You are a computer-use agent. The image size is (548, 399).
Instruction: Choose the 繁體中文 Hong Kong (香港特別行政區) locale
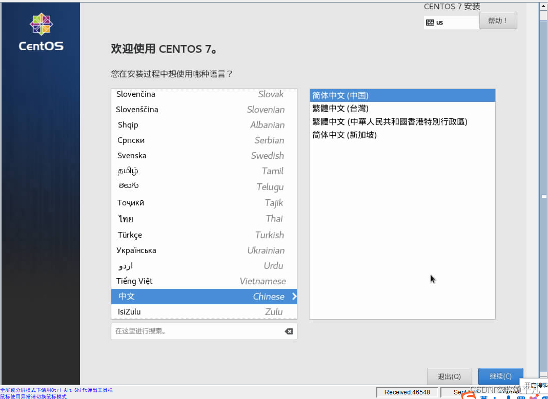tap(402, 121)
